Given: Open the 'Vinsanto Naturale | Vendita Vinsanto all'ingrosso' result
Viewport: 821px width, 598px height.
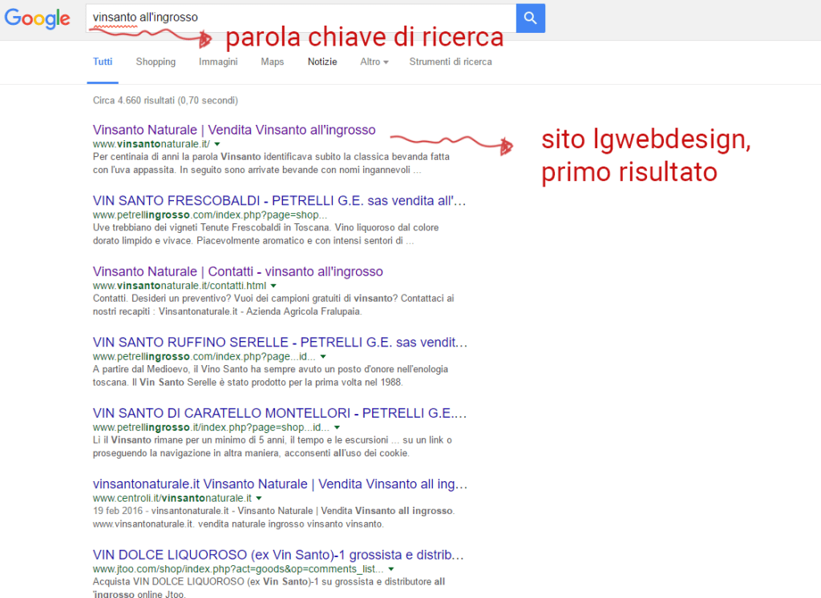Looking at the screenshot, I should coord(234,130).
